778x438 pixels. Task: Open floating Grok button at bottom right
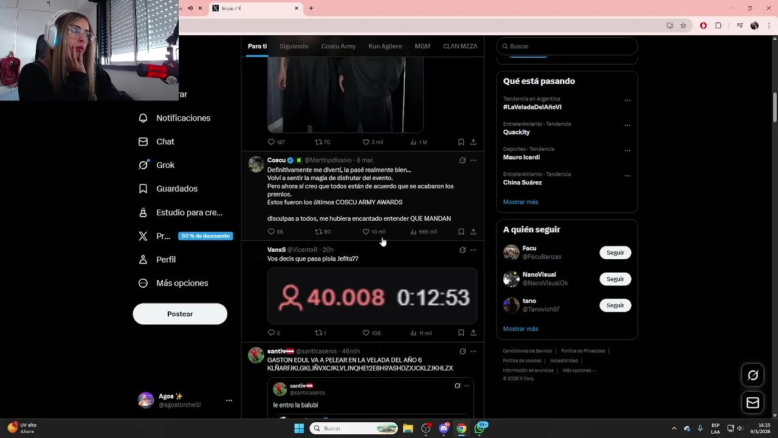click(x=752, y=375)
